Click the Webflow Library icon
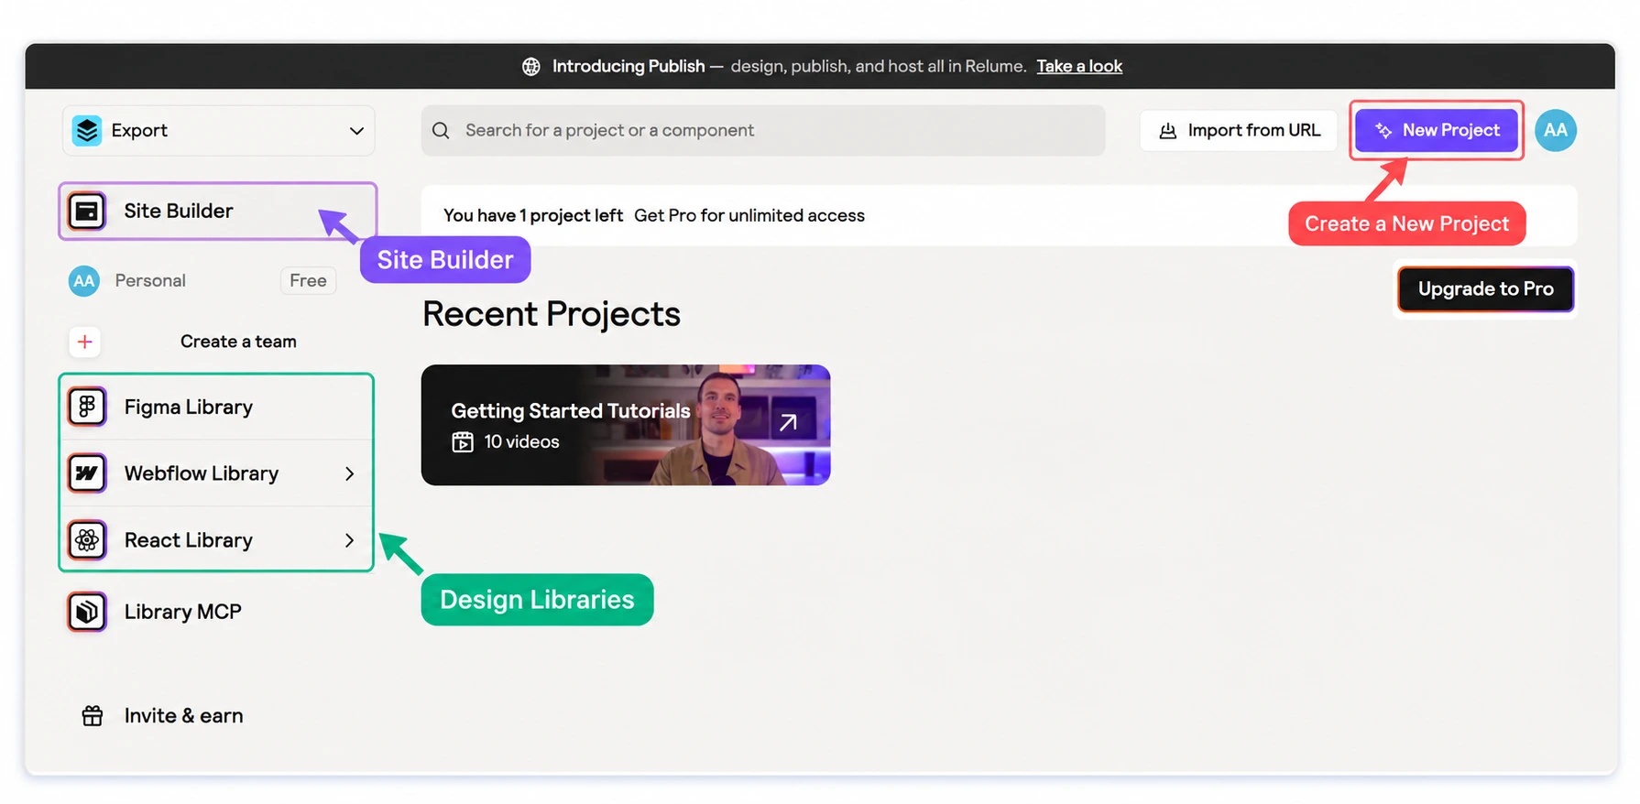The width and height of the screenshot is (1640, 804). point(87,473)
